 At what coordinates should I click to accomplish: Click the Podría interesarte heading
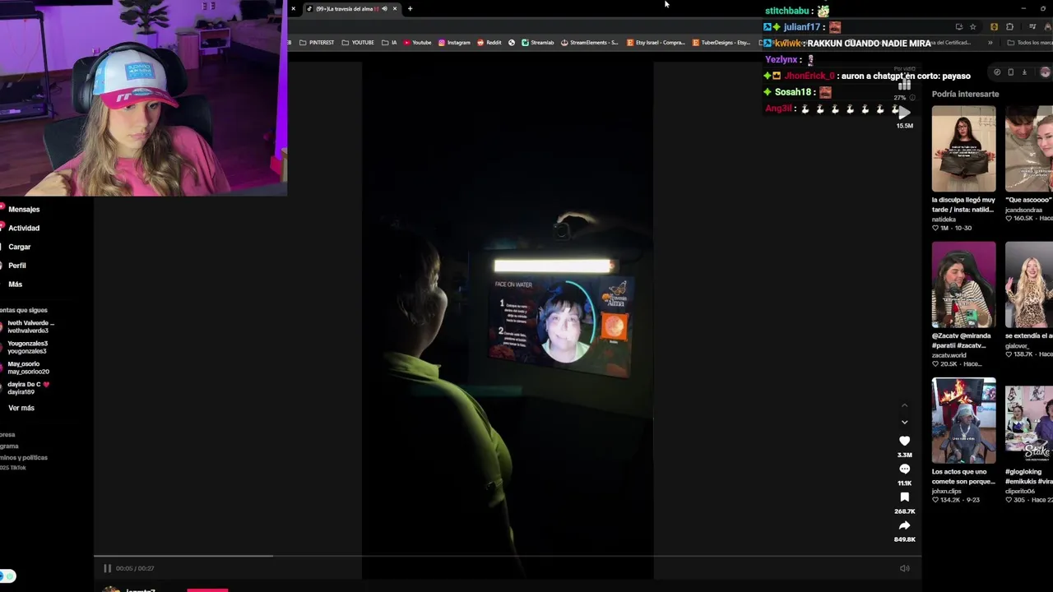(x=965, y=94)
